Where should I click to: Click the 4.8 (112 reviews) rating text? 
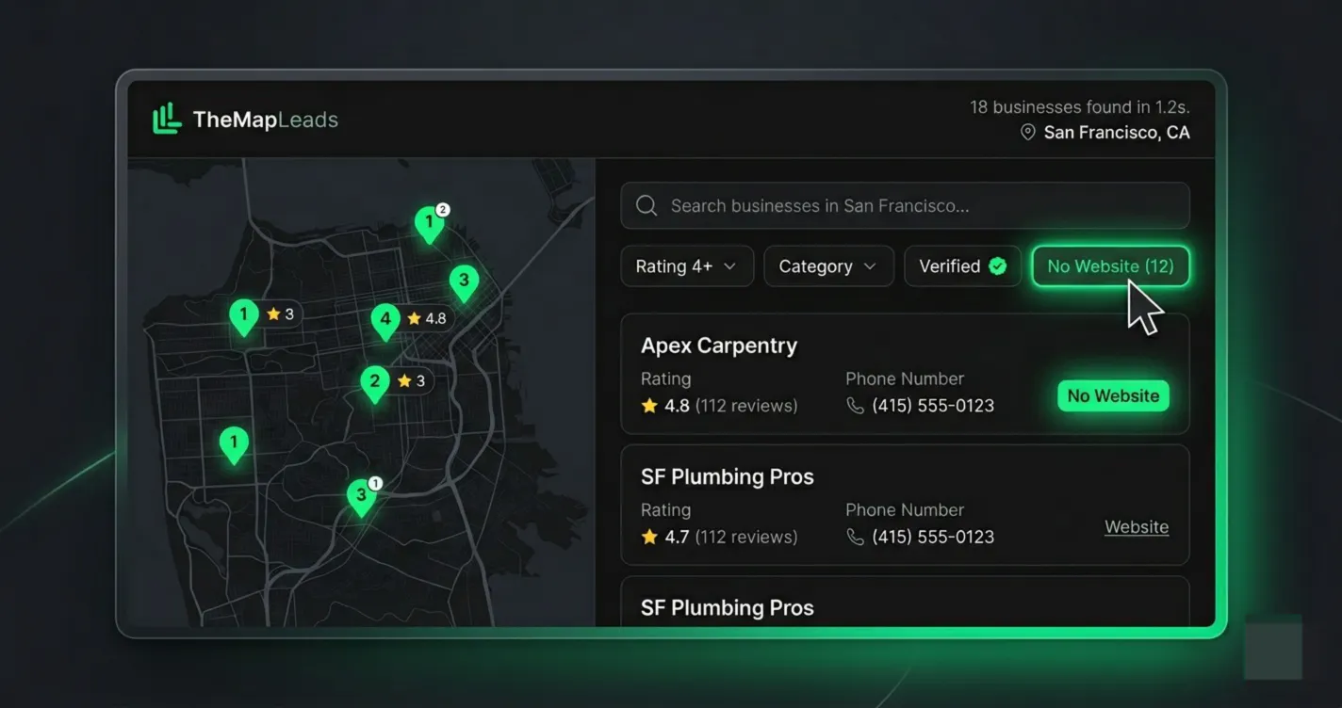click(x=730, y=406)
